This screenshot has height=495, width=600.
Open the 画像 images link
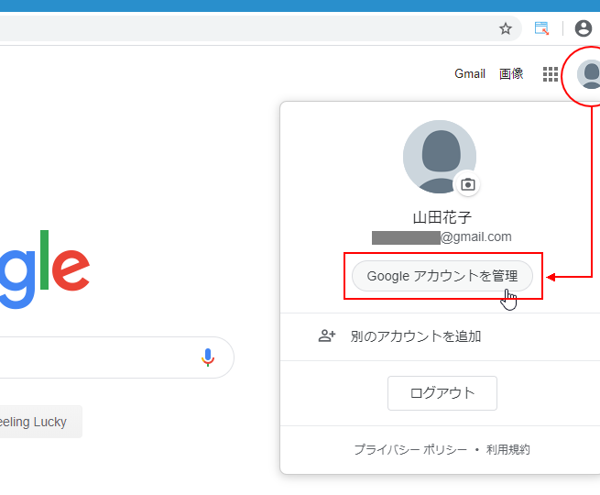tap(511, 73)
